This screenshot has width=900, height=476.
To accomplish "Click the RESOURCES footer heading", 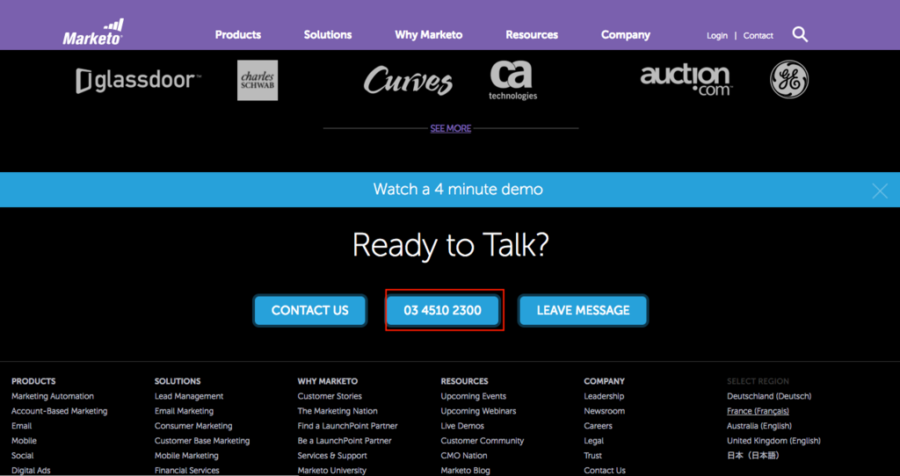I will tap(464, 381).
